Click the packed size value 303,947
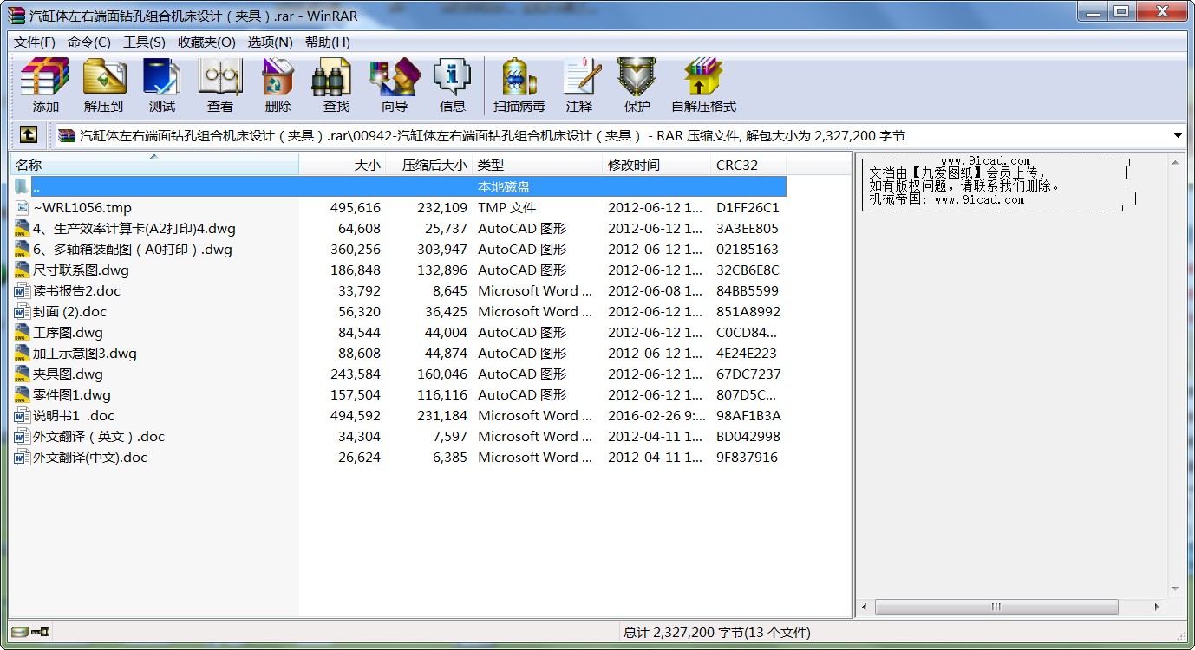This screenshot has height=650, width=1195. 441,250
